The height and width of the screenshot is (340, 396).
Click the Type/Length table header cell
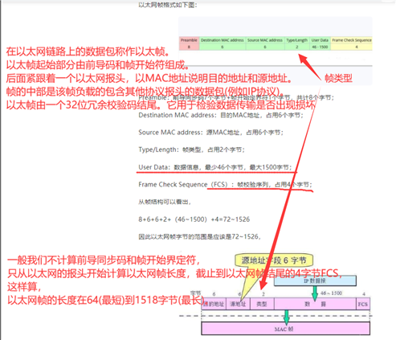click(297, 40)
